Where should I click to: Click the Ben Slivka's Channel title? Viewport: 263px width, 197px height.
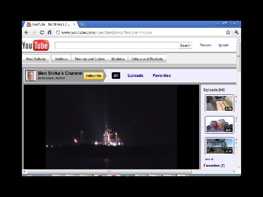pyautogui.click(x=60, y=73)
